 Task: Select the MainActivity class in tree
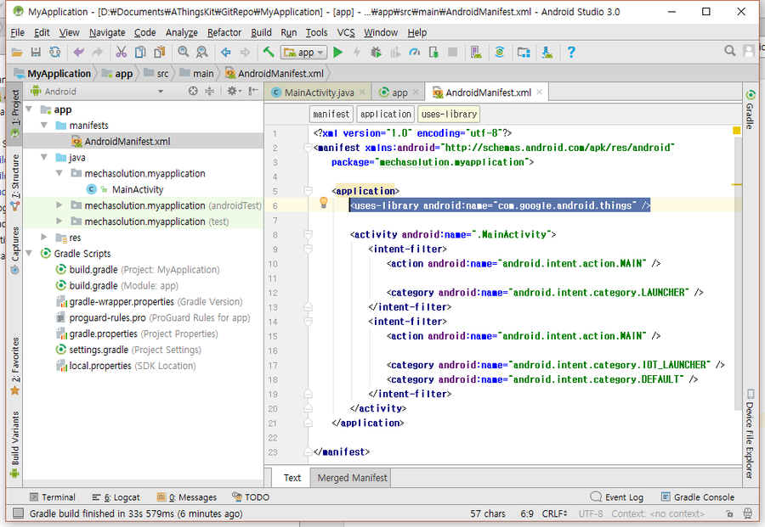click(x=137, y=189)
